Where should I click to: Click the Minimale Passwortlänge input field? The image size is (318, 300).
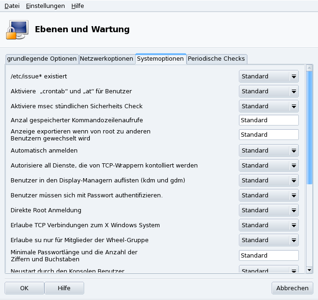(269, 256)
